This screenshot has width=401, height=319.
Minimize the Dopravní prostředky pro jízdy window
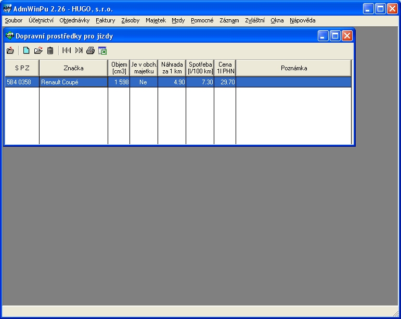[323, 36]
